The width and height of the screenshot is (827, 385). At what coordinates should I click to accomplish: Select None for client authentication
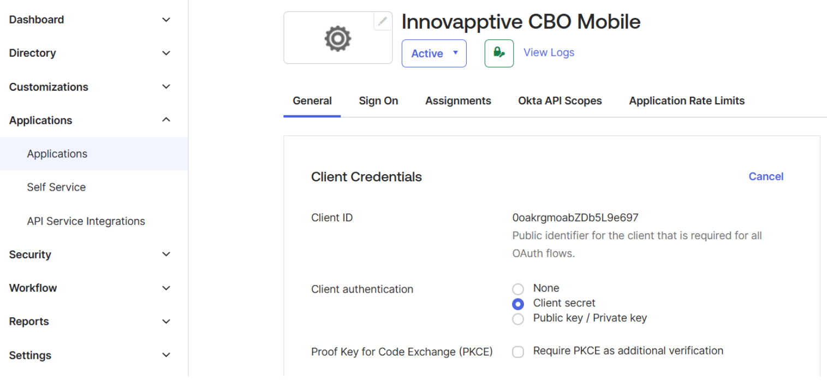[518, 289]
